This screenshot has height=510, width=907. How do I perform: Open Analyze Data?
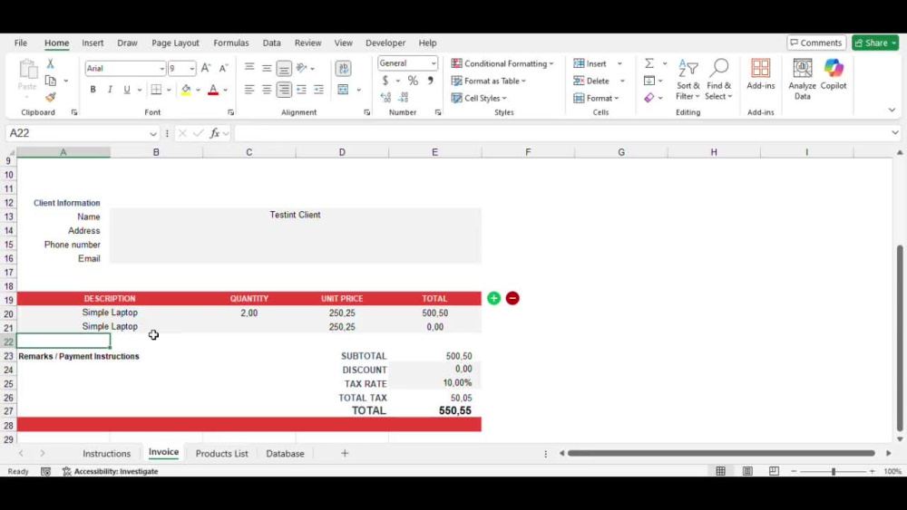[x=803, y=79]
